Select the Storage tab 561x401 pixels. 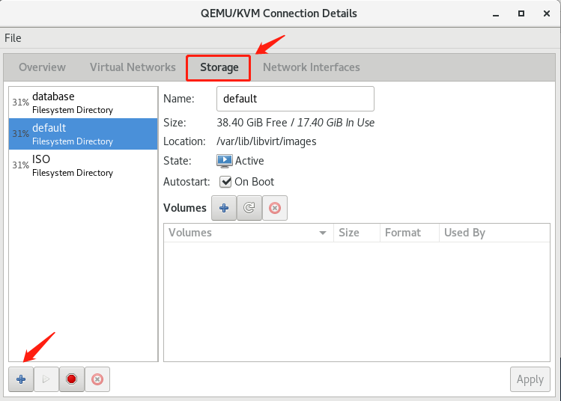click(x=219, y=67)
